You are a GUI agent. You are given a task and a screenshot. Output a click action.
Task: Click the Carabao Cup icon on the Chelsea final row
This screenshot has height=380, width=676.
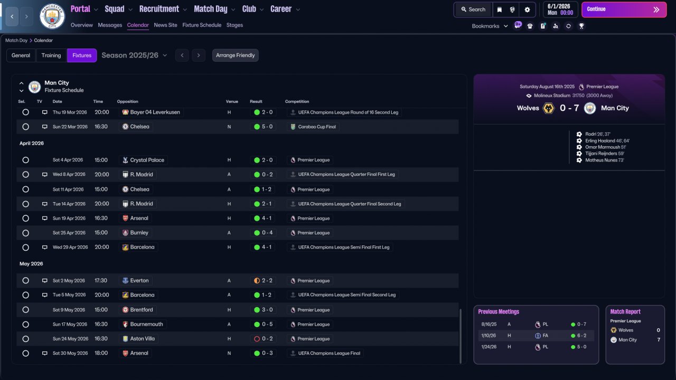(x=293, y=127)
